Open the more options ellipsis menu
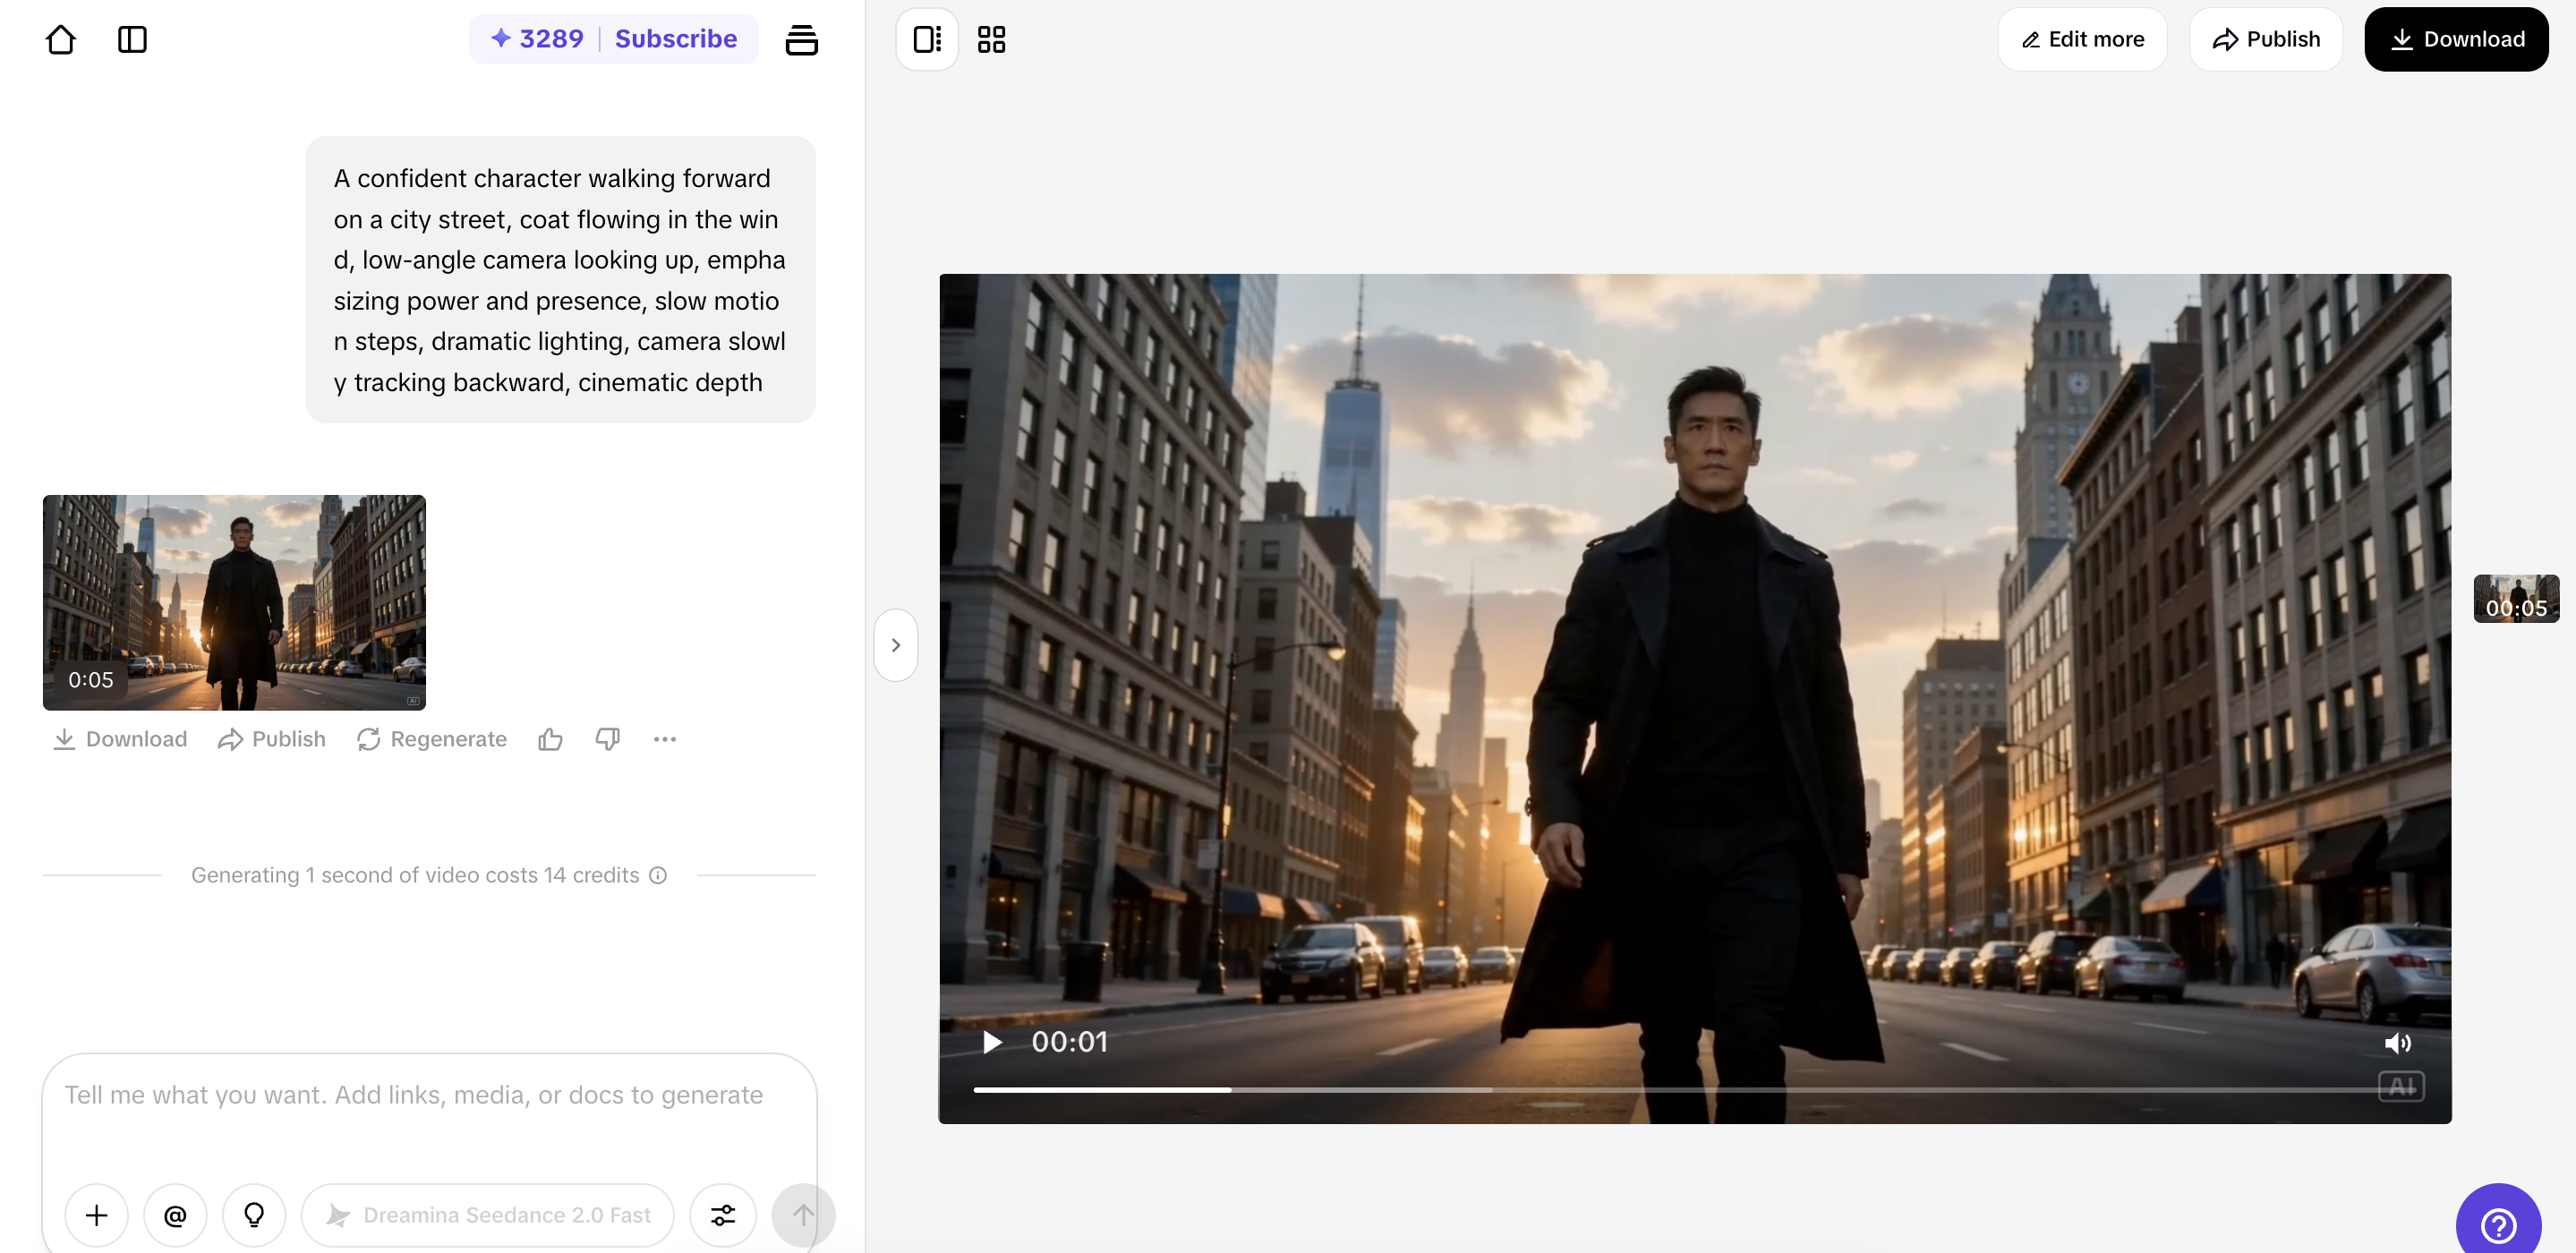The height and width of the screenshot is (1253, 2576). 665,739
